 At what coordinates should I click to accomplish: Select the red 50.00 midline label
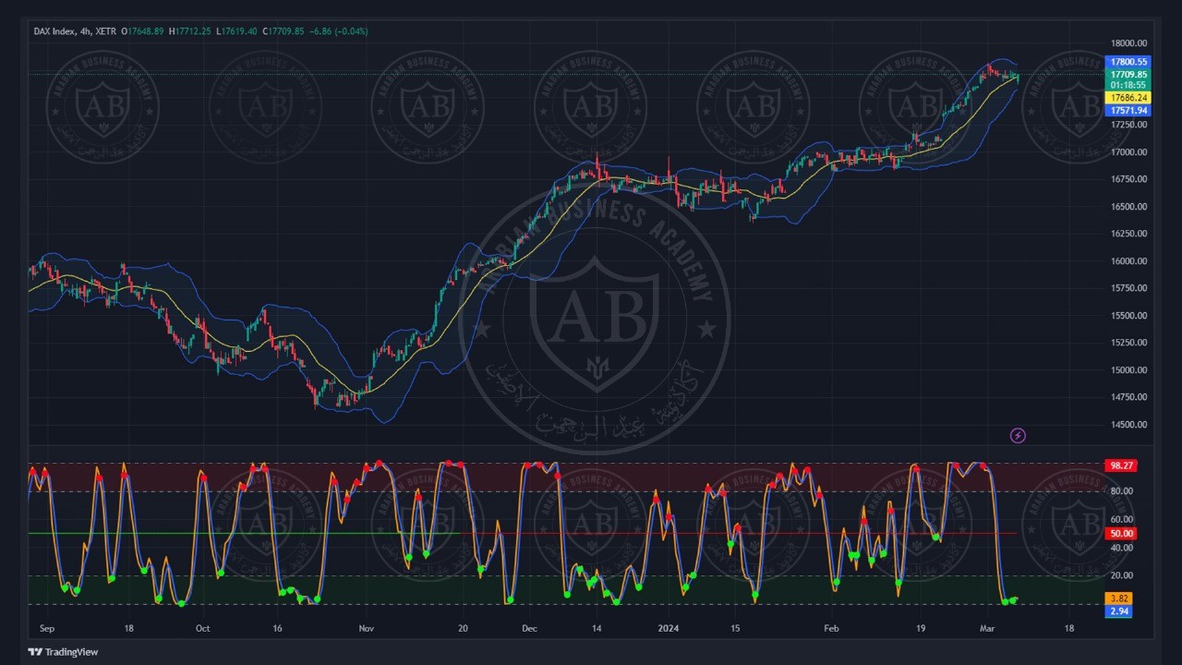(x=1121, y=534)
